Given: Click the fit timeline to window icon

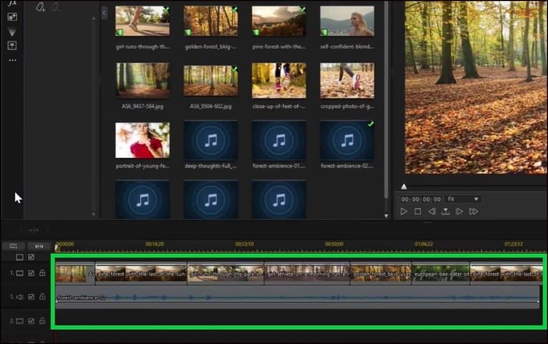Looking at the screenshot, I should tap(39, 246).
